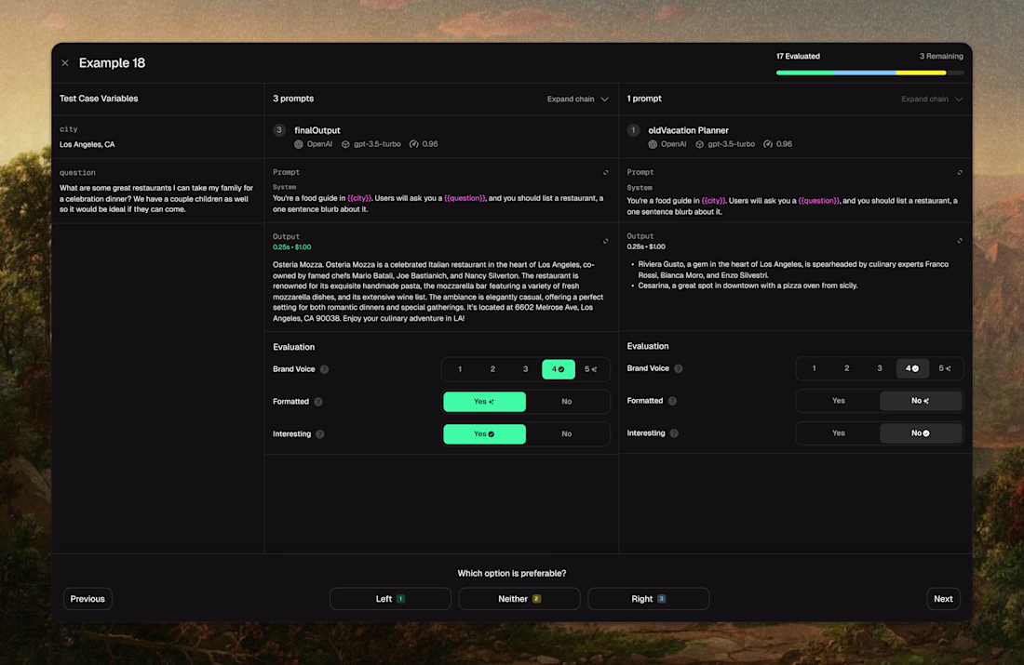
Task: Rate left Brand Voice as 5
Action: coord(591,369)
